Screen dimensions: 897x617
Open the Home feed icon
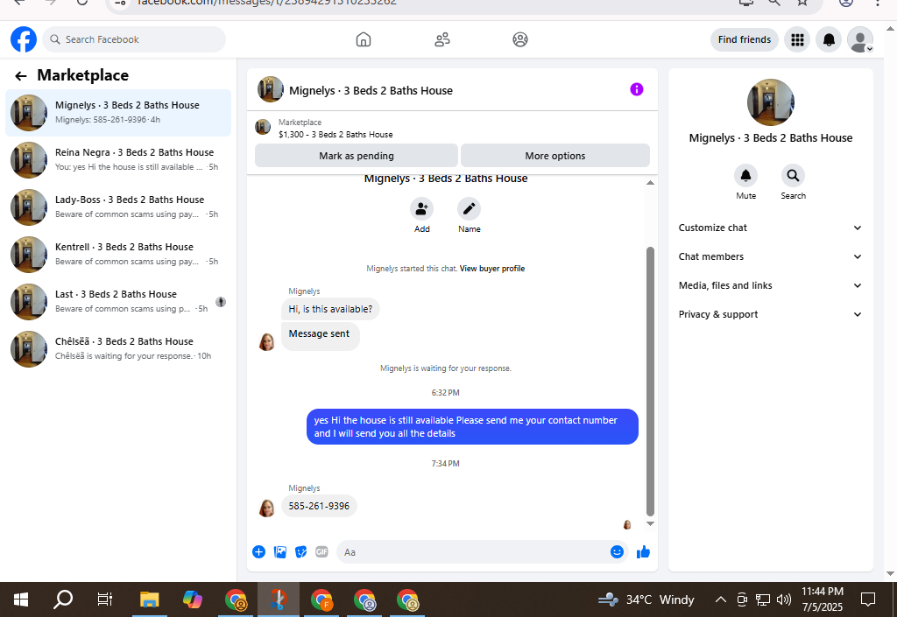coord(364,39)
